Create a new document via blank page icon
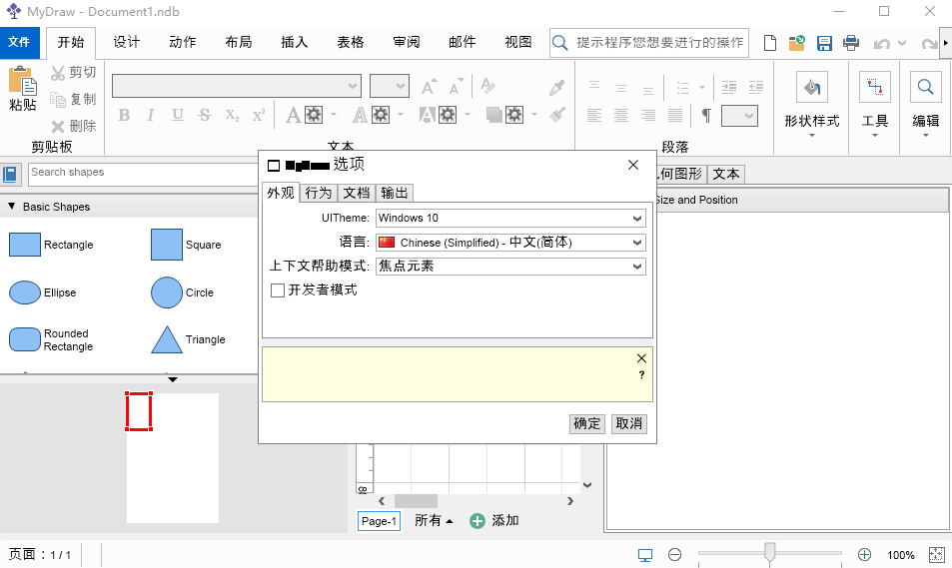The image size is (952, 568). coord(770,43)
